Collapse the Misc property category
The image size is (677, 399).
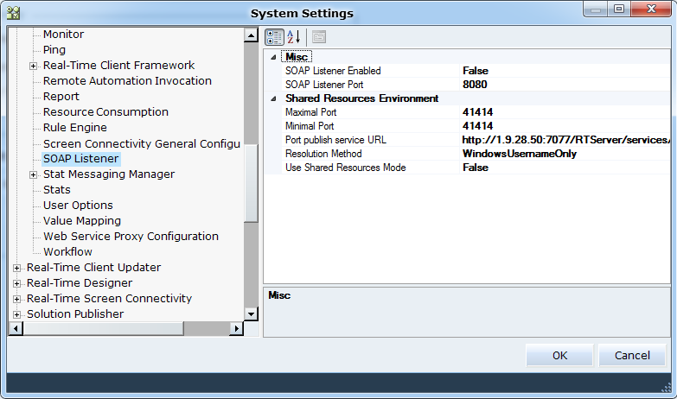[x=274, y=57]
